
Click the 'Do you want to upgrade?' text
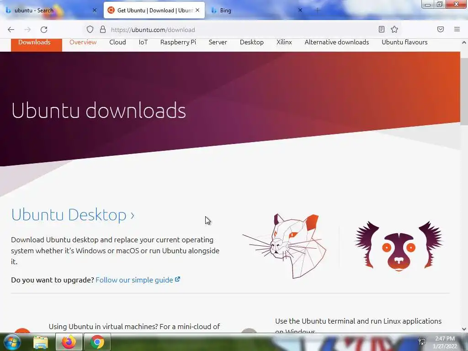53,280
